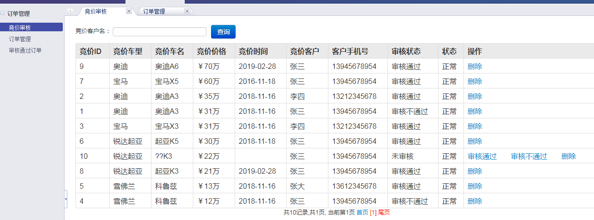Viewport: 594px width, 220px height.
Task: Go to 尾页 last page
Action: [384, 212]
